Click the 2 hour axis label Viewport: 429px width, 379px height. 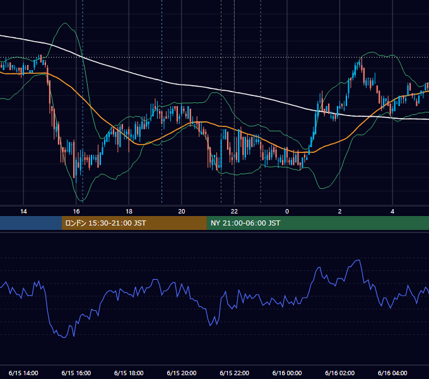click(x=339, y=212)
